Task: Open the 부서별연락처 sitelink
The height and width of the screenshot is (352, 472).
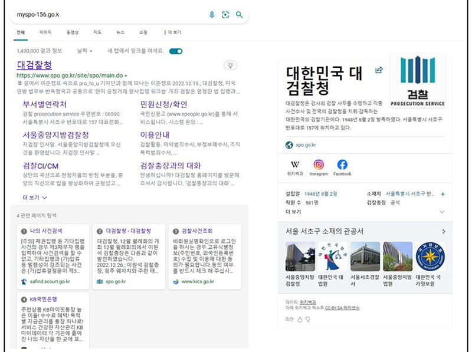Action: click(45, 104)
